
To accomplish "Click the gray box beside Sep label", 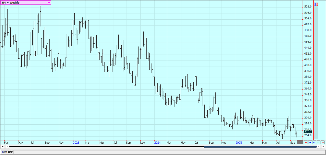I will click(x=300, y=142).
